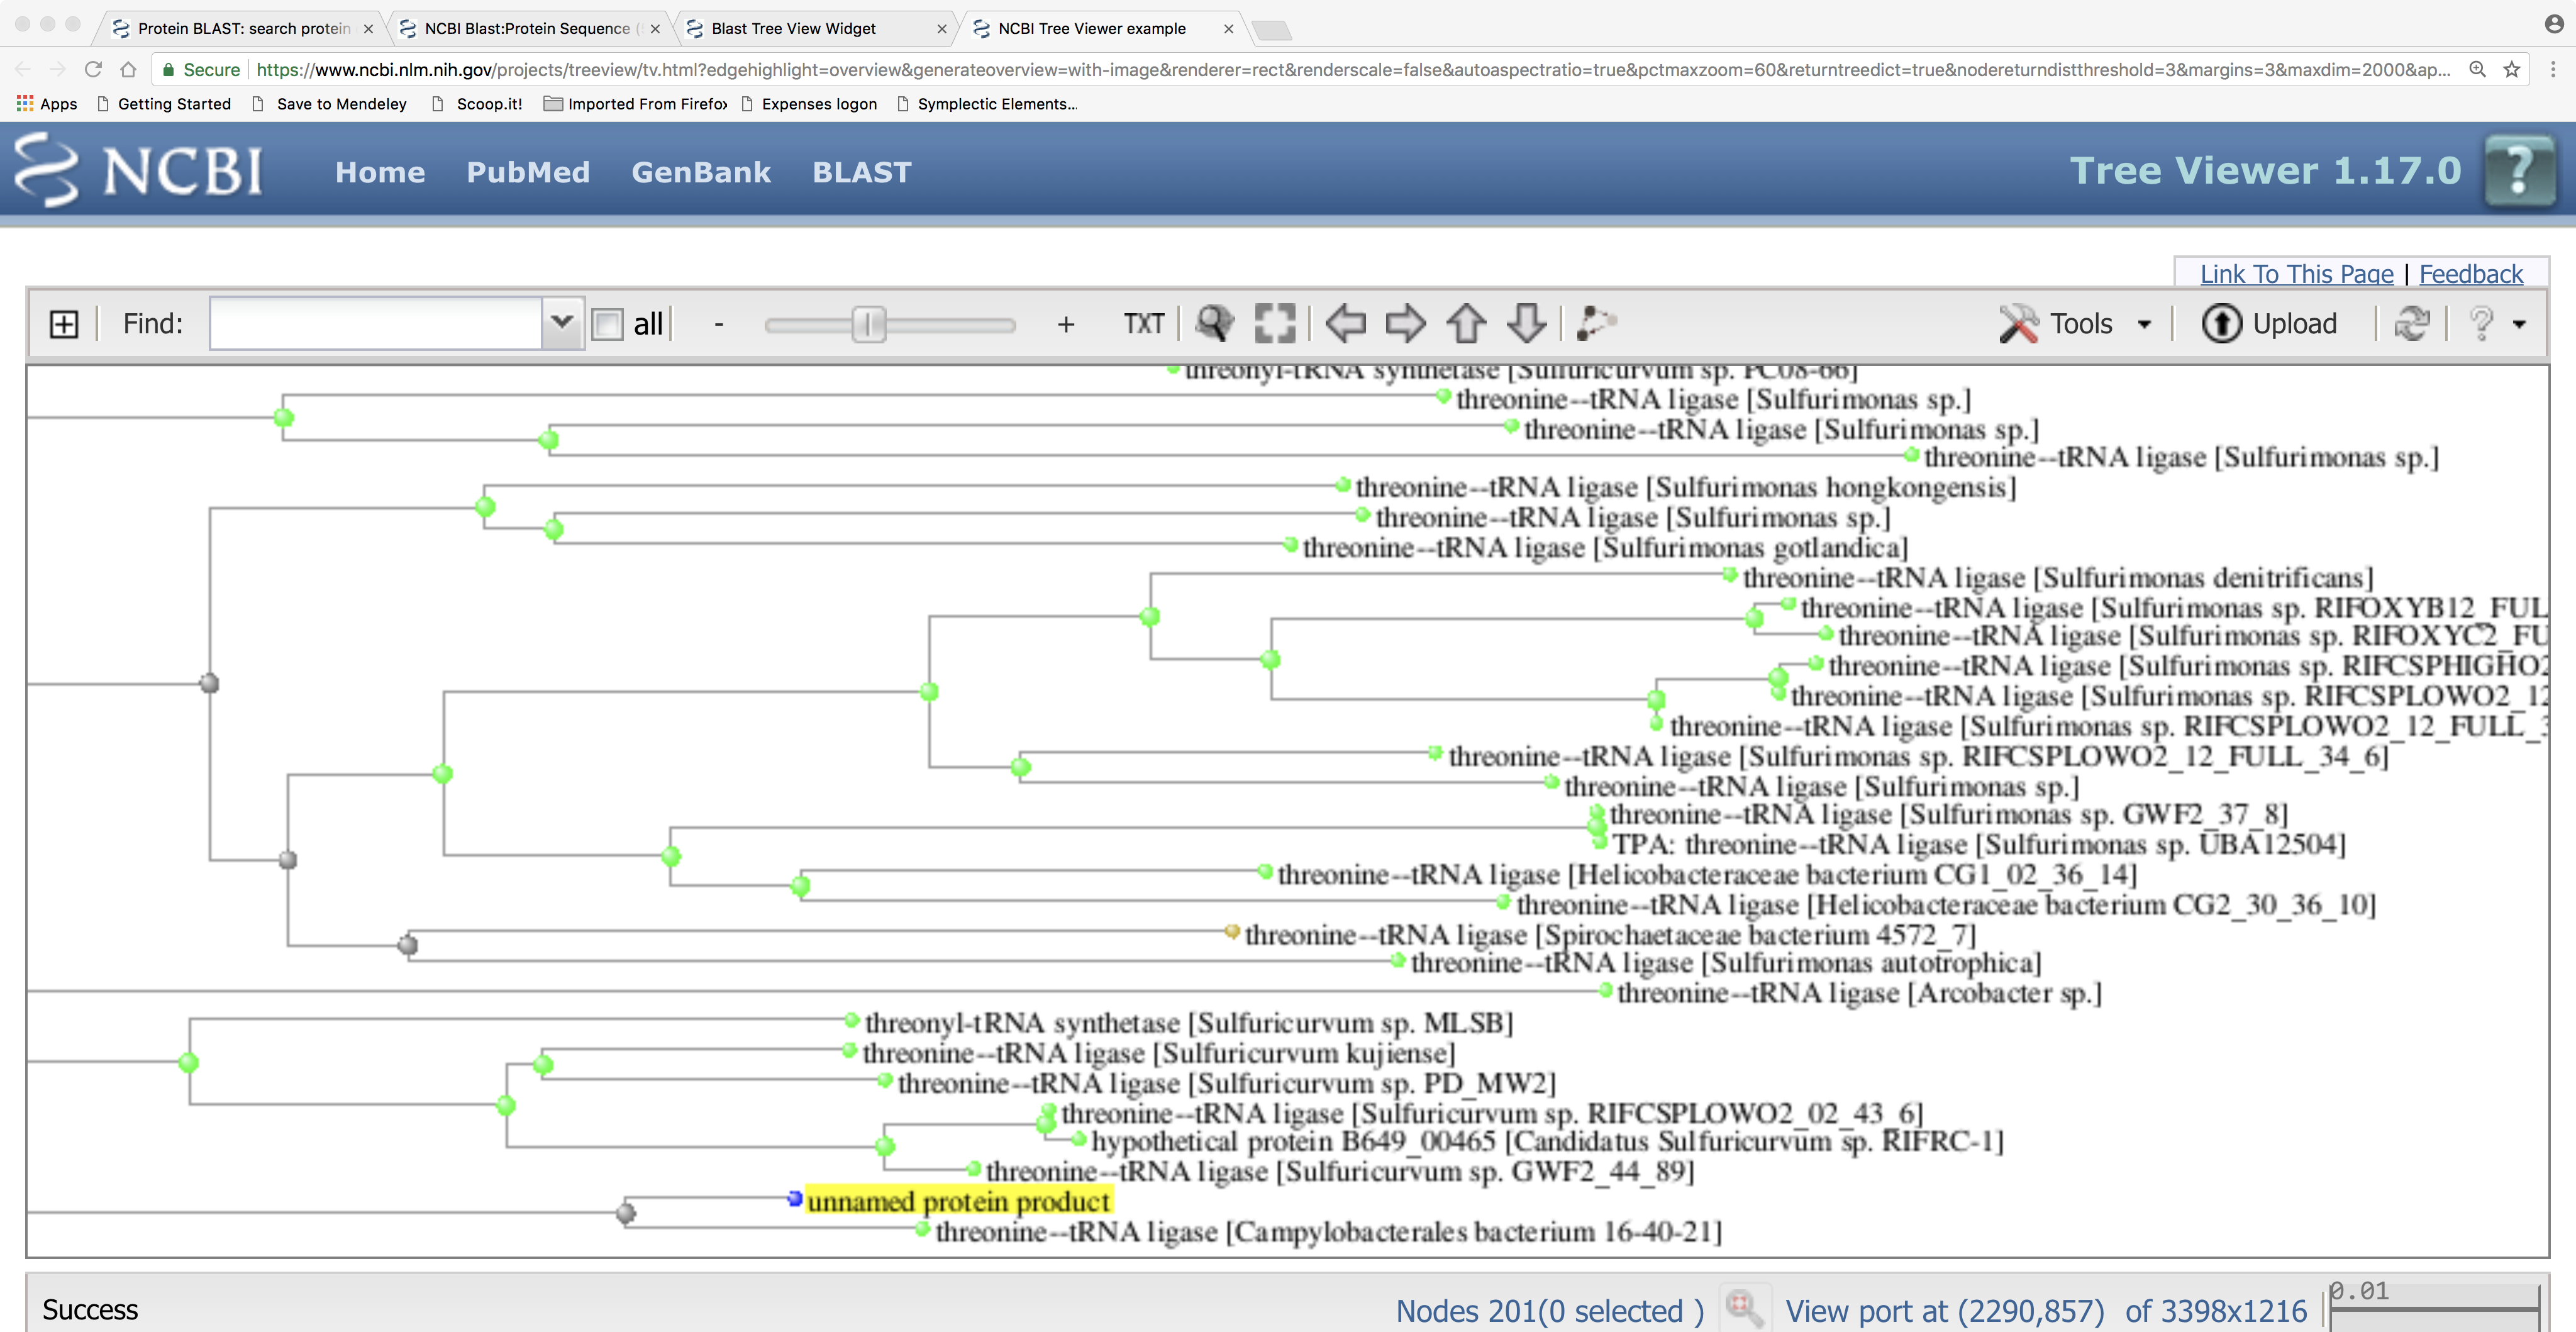This screenshot has width=2576, height=1332.
Task: Select the blue 'unnamed protein product' node
Action: pos(795,1198)
